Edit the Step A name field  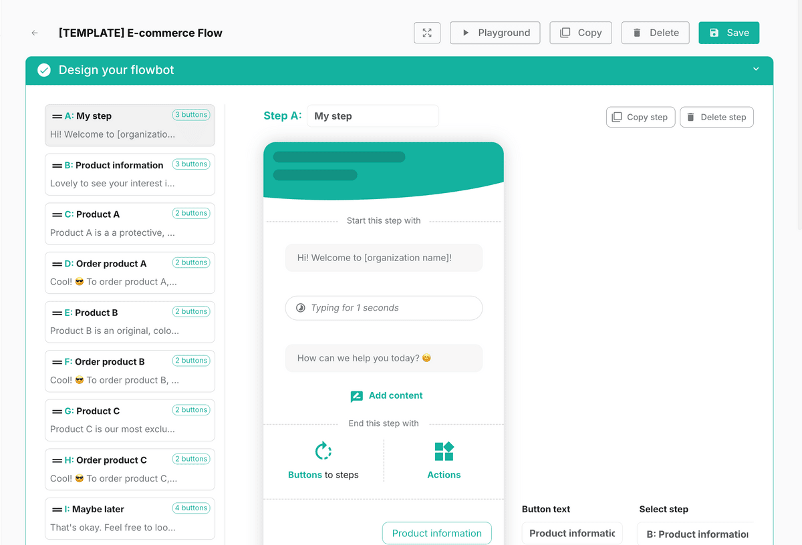click(373, 116)
